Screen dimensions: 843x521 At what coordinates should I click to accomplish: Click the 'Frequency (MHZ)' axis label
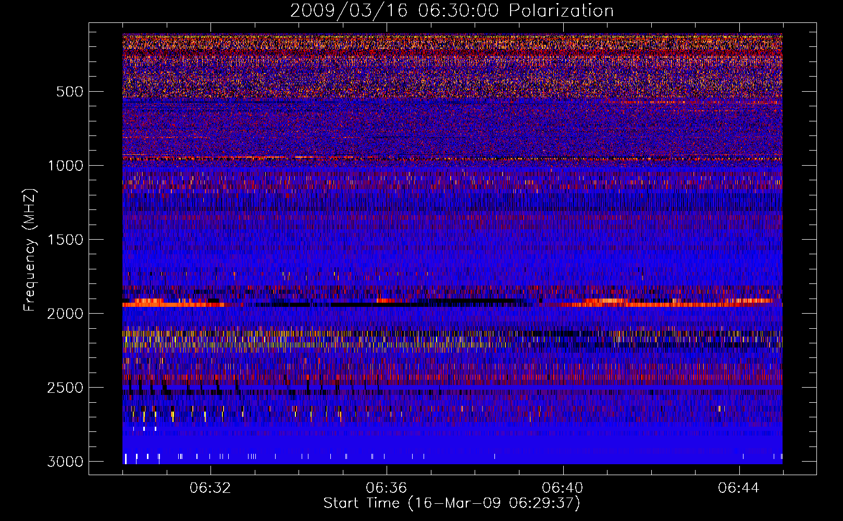pos(30,250)
